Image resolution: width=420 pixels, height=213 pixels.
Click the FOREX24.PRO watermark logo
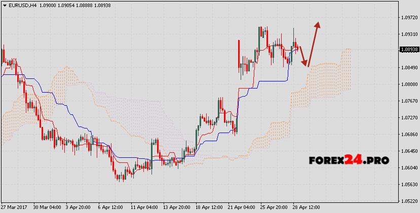[x=349, y=160]
